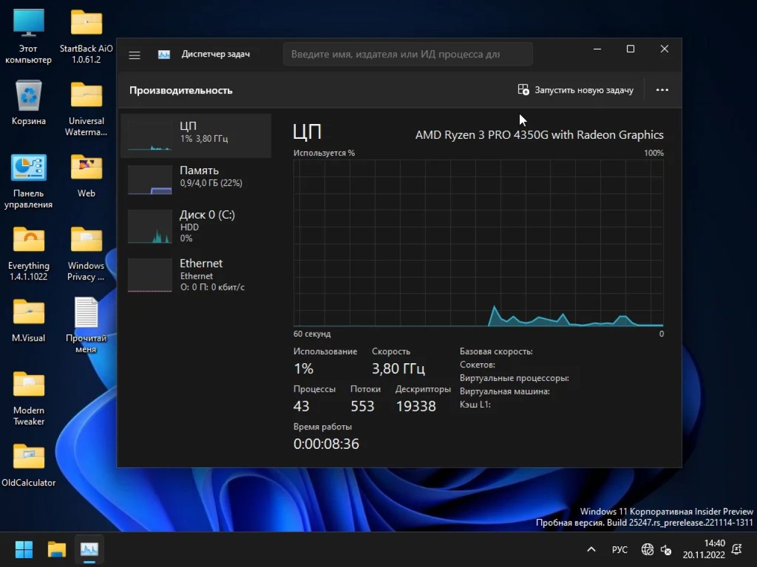Click the 'Базовая скорость:' label
Viewport: 757px width, 567px height.
click(x=496, y=351)
